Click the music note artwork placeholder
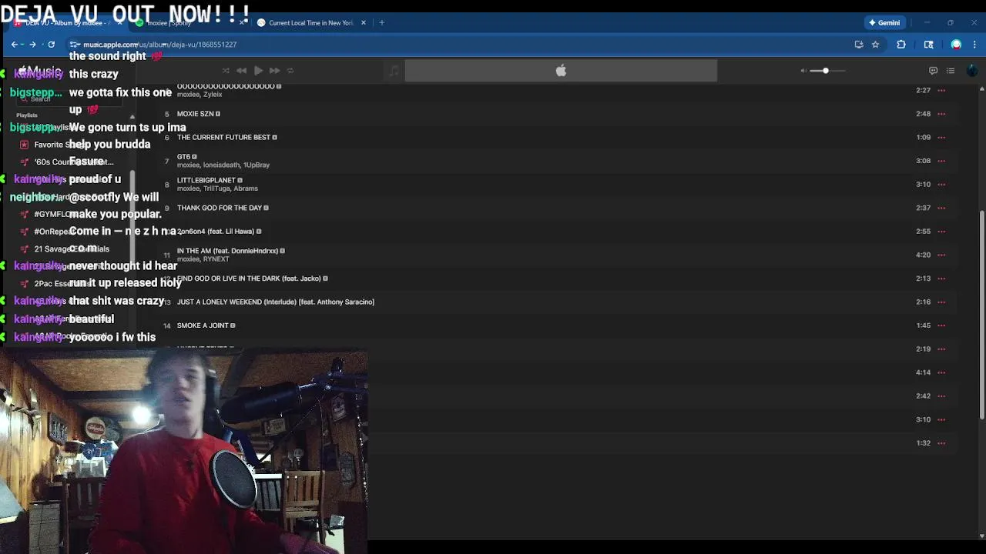This screenshot has height=554, width=986. 394,71
